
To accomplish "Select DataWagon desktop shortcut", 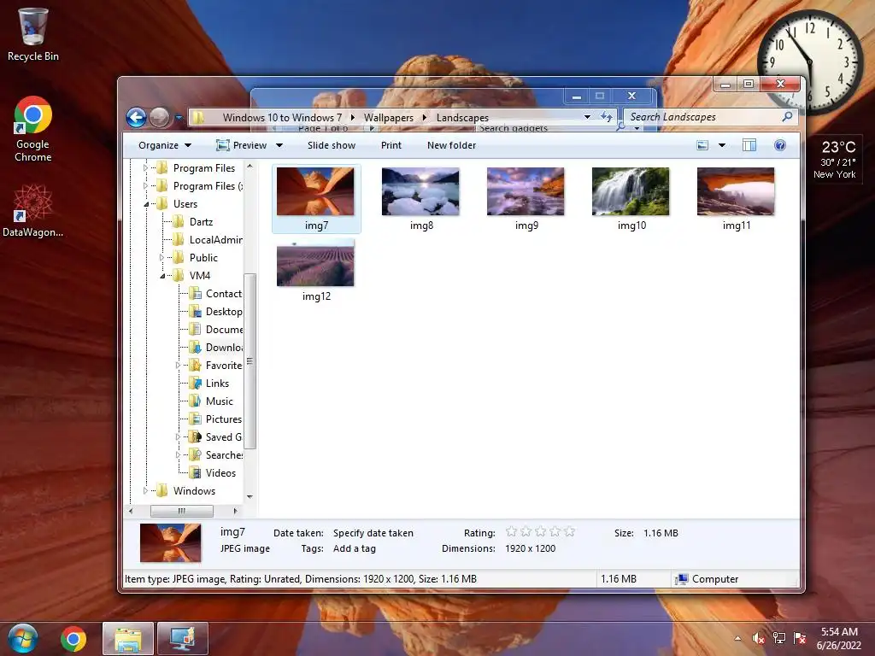I will [33, 212].
